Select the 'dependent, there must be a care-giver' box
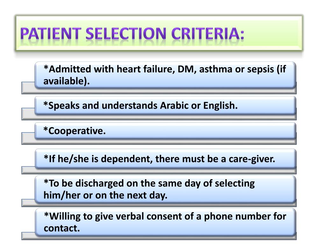Image resolution: width=326 pixels, height=244 pixels. point(165,158)
